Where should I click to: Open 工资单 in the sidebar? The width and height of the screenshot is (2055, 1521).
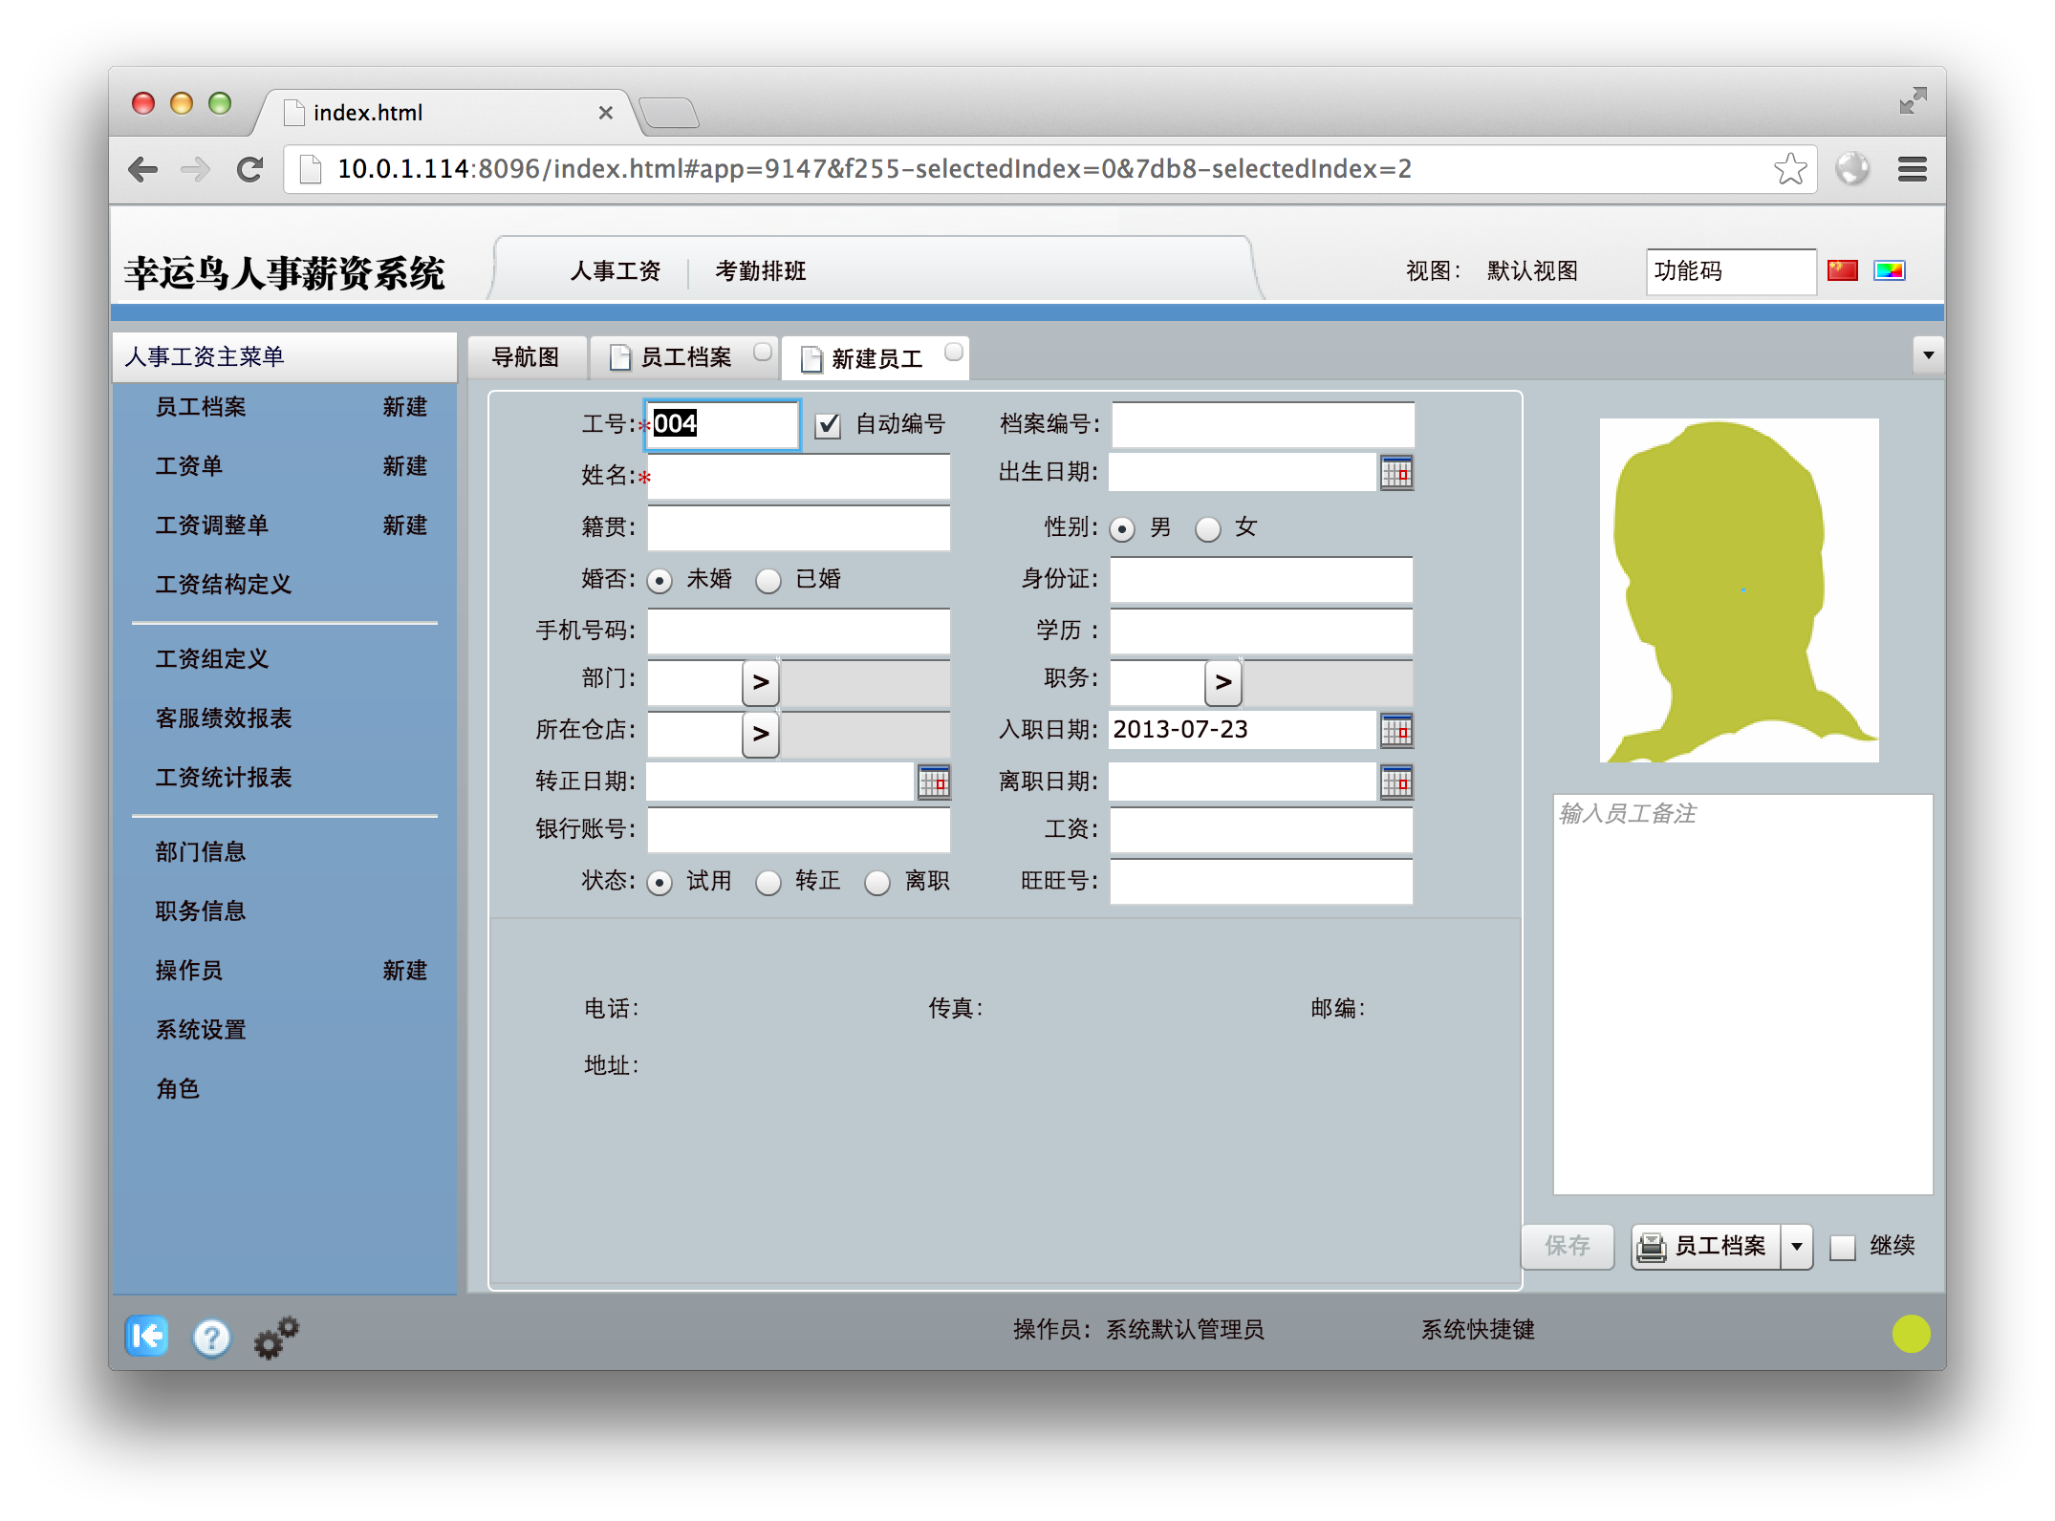coord(189,466)
